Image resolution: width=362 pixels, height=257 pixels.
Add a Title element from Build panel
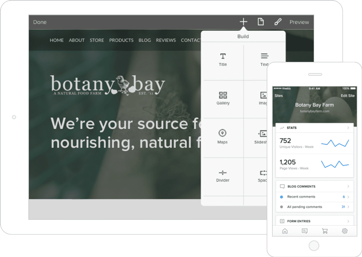223,60
